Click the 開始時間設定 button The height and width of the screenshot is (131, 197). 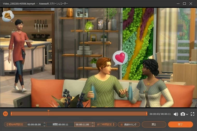click(15, 125)
